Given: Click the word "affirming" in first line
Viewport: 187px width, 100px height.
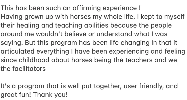Looking at the screenshot, I should [87, 8].
